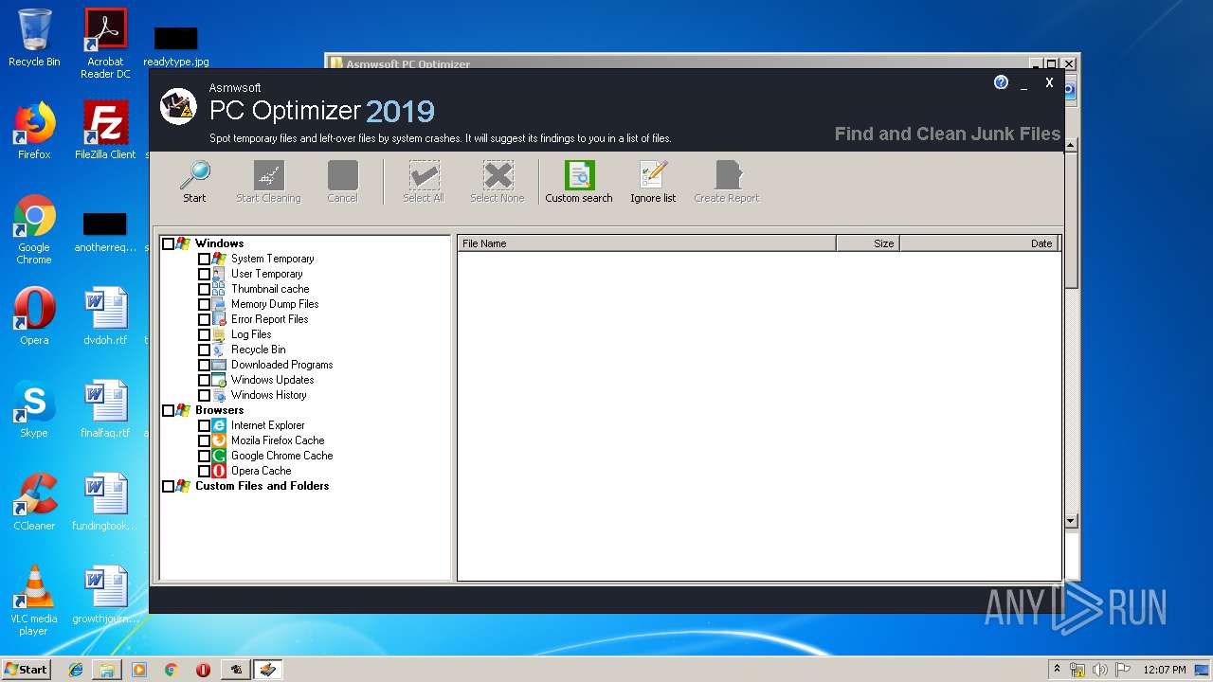
Task: Select the Memory Dump Files label
Action: pyautogui.click(x=275, y=304)
